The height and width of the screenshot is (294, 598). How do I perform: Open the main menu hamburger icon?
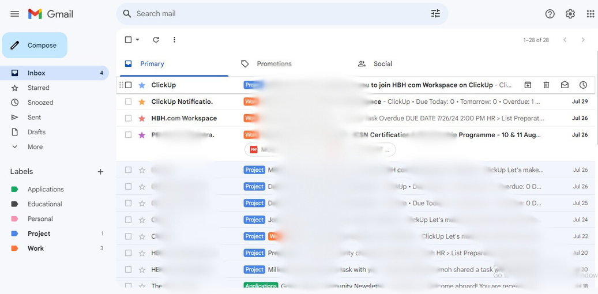pos(14,14)
